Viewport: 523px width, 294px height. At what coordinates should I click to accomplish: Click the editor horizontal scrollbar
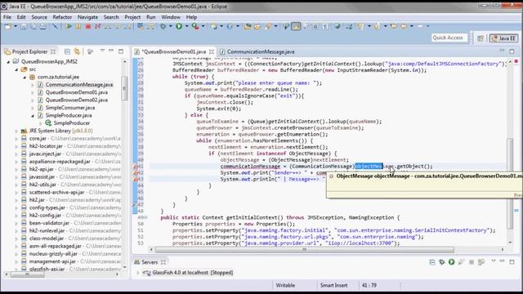[304, 250]
